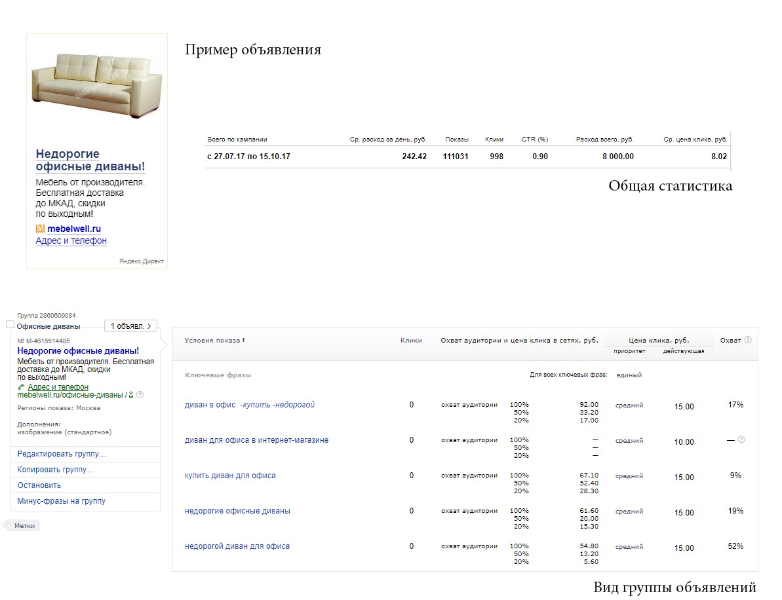Image resolution: width=782 pixels, height=600 pixels.
Task: Open keyword 'купить диван для офиса'
Action: click(x=230, y=476)
